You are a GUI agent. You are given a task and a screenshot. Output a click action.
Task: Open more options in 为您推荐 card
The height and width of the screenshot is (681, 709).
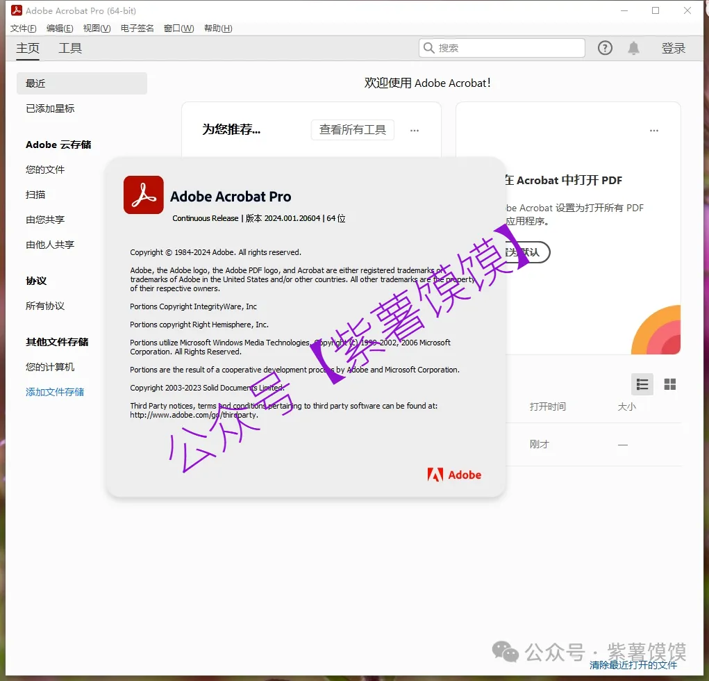tap(415, 130)
